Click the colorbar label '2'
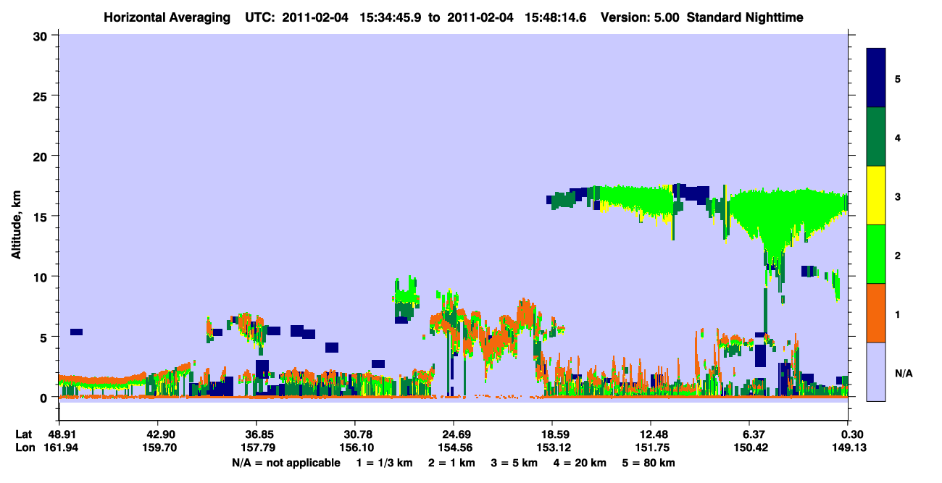Screen dimensions: 942x483 coord(898,255)
